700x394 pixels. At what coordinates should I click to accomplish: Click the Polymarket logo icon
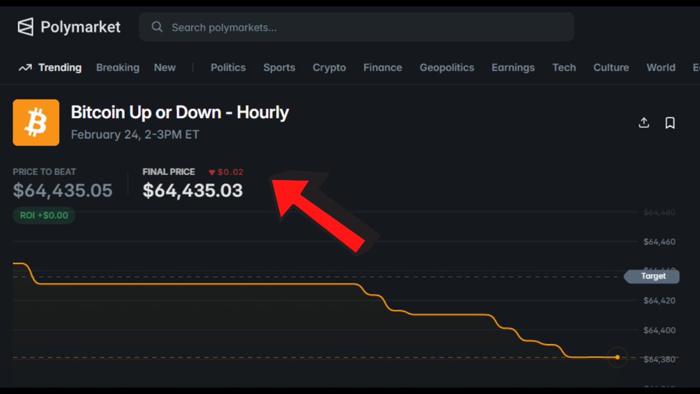(x=25, y=27)
